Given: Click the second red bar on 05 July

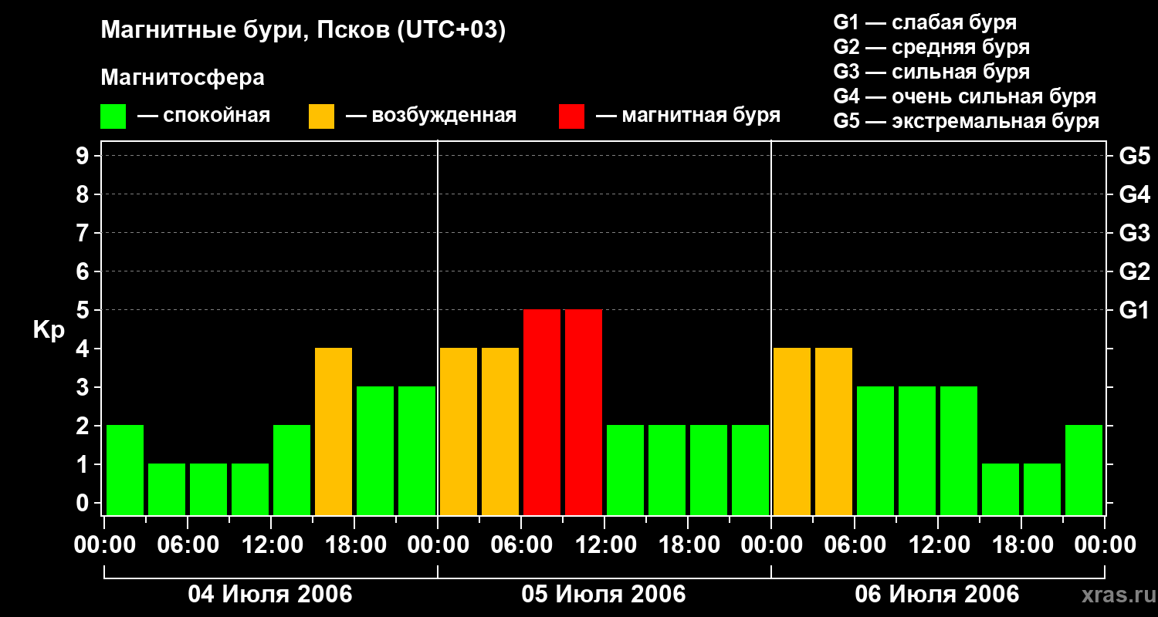Looking at the screenshot, I should pyautogui.click(x=584, y=412).
